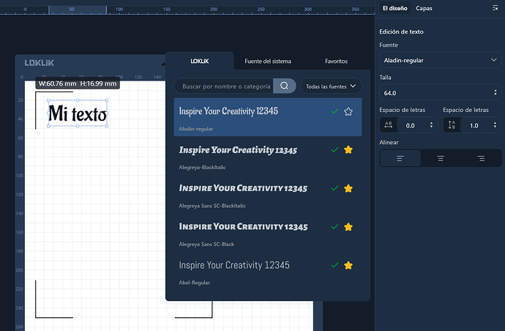
Task: Click the letter spacing A B icon
Action: pyautogui.click(x=389, y=125)
